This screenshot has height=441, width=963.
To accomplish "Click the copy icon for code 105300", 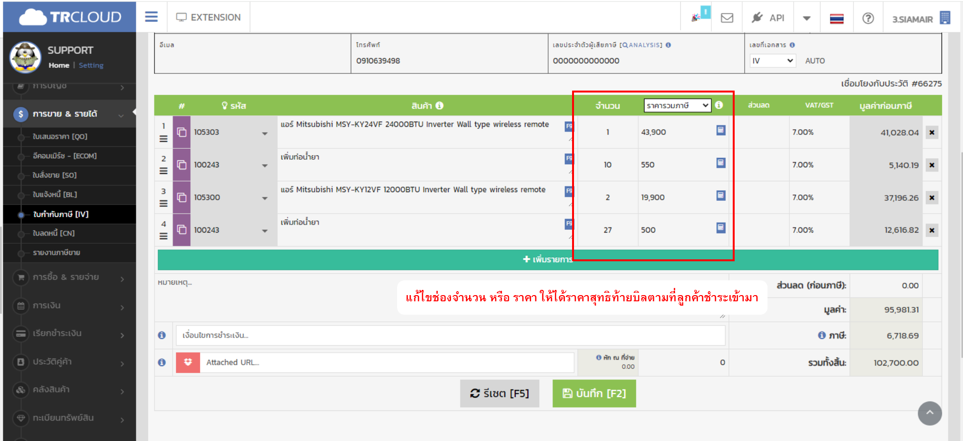I will click(x=182, y=197).
